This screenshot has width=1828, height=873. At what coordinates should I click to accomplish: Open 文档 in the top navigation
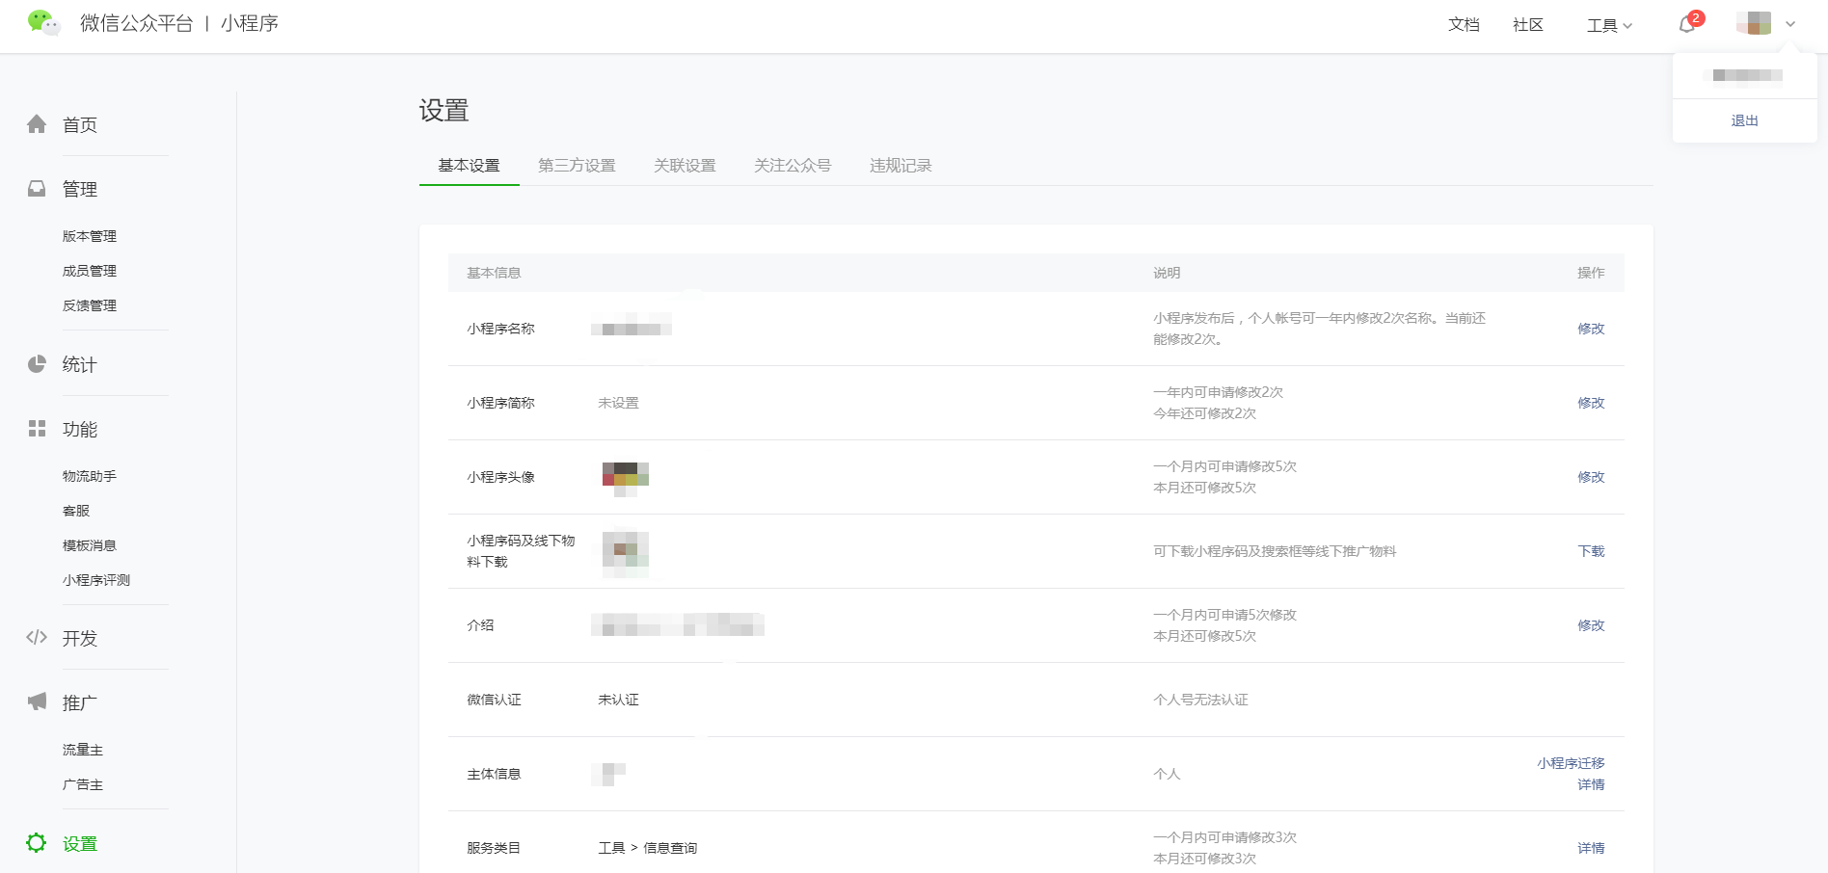[x=1463, y=25]
